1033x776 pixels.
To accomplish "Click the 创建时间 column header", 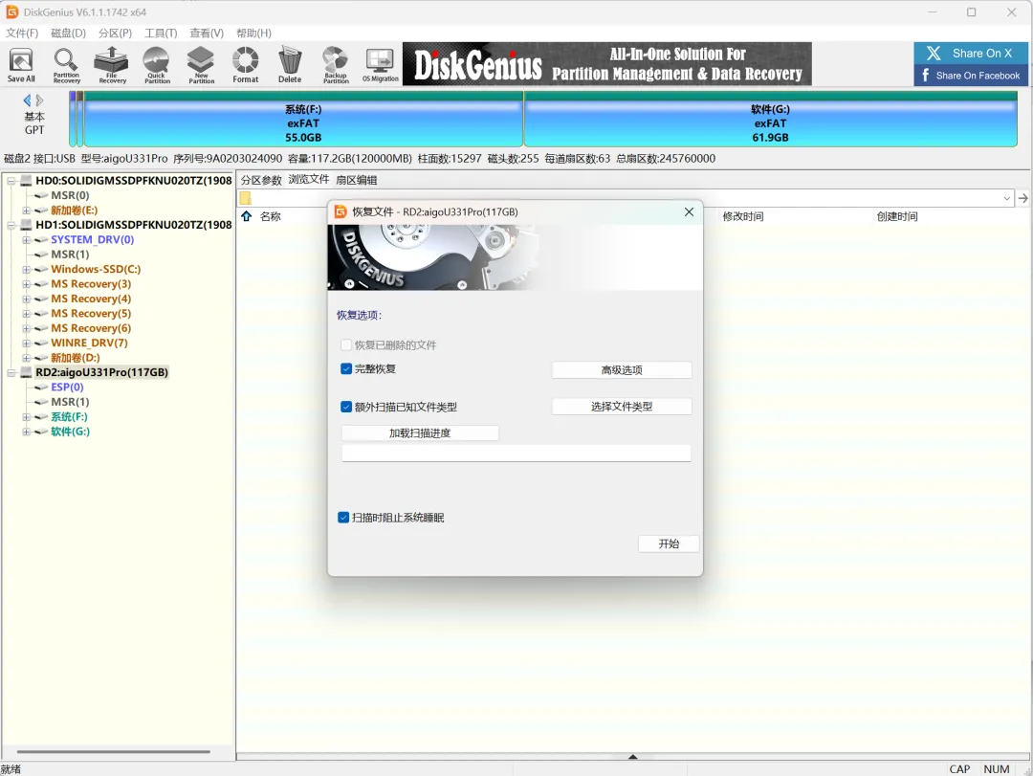I will point(896,216).
